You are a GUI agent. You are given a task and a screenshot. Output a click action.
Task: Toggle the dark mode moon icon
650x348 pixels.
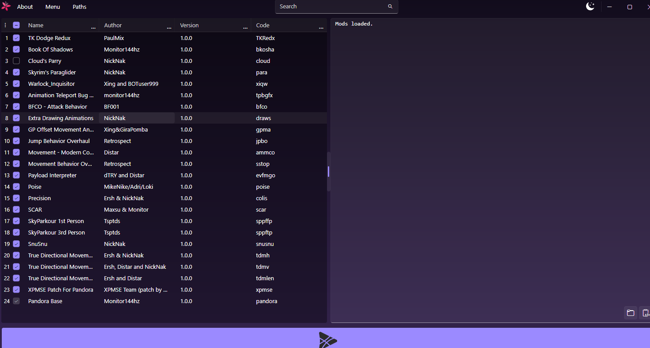click(x=590, y=6)
